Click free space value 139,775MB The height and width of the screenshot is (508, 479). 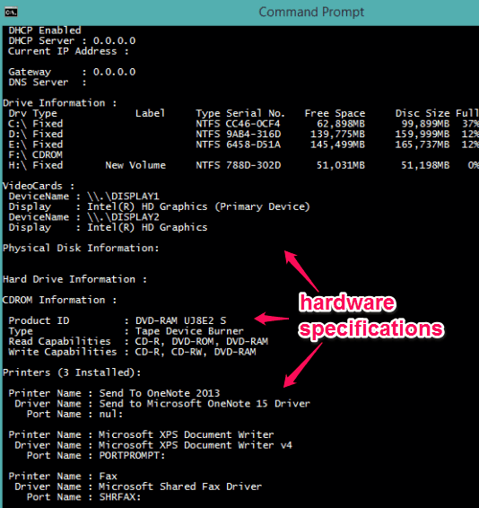(337, 134)
